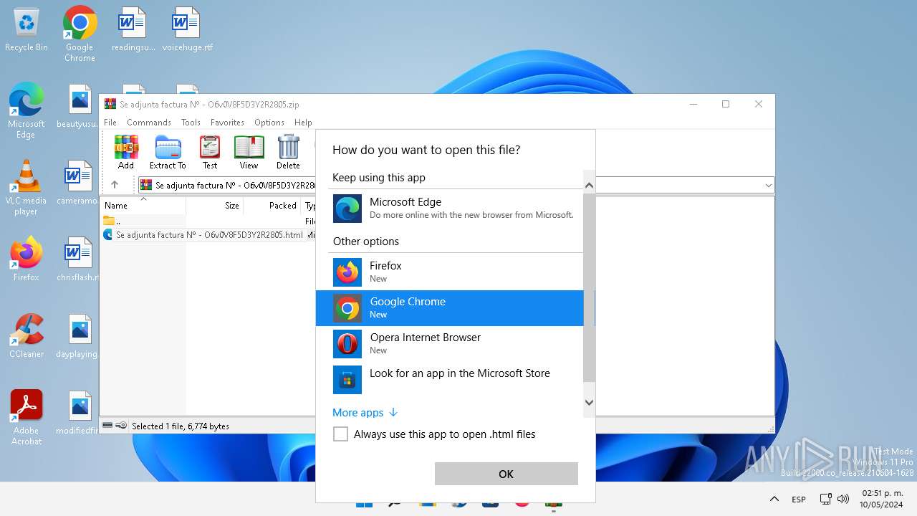This screenshot has width=917, height=516.
Task: Select the Firefox desktop shortcut
Action: pyautogui.click(x=27, y=259)
